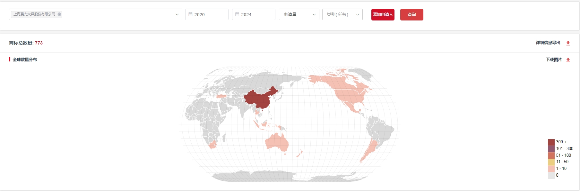Click the 300 + legend swatch

(x=551, y=142)
